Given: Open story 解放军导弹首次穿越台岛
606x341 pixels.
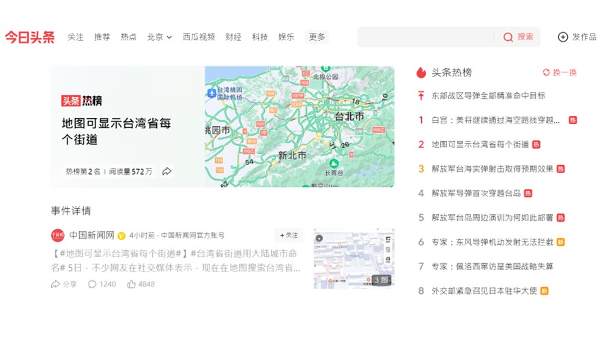Looking at the screenshot, I should pos(476,193).
